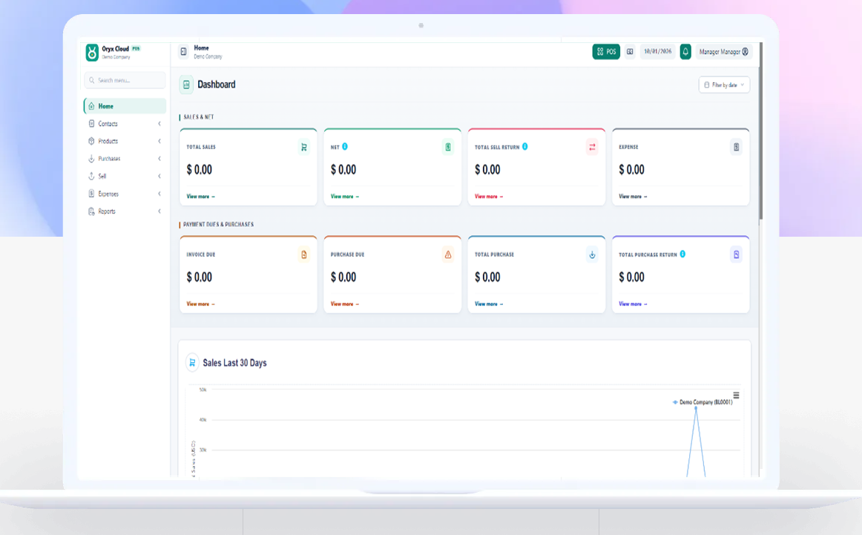
Task: Open the Sell sidebar menu
Action: coord(125,177)
